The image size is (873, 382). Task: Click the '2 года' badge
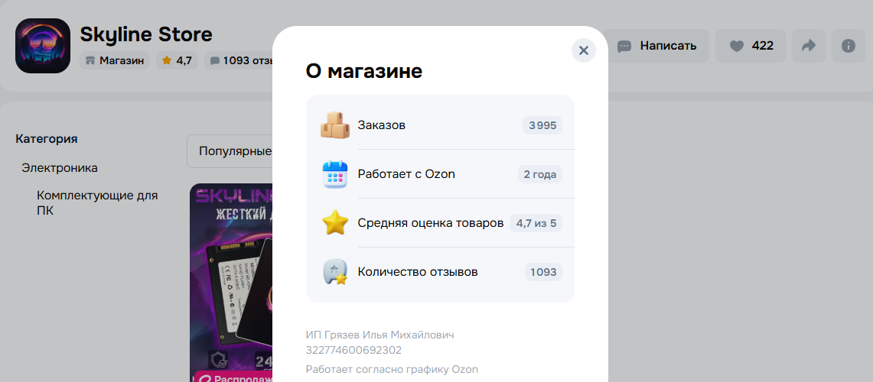[539, 174]
